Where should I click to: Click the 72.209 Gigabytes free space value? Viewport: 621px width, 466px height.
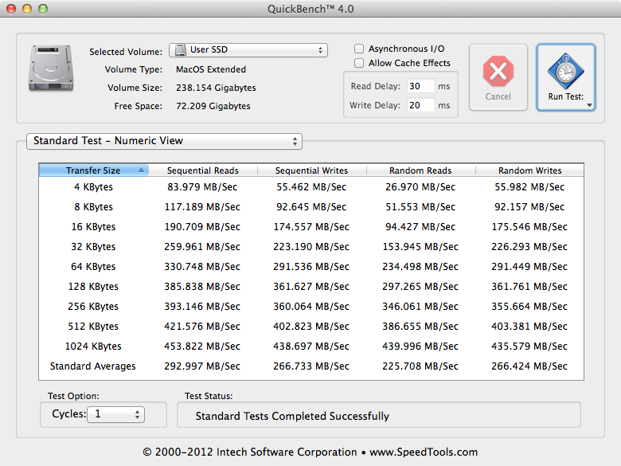coord(213,106)
